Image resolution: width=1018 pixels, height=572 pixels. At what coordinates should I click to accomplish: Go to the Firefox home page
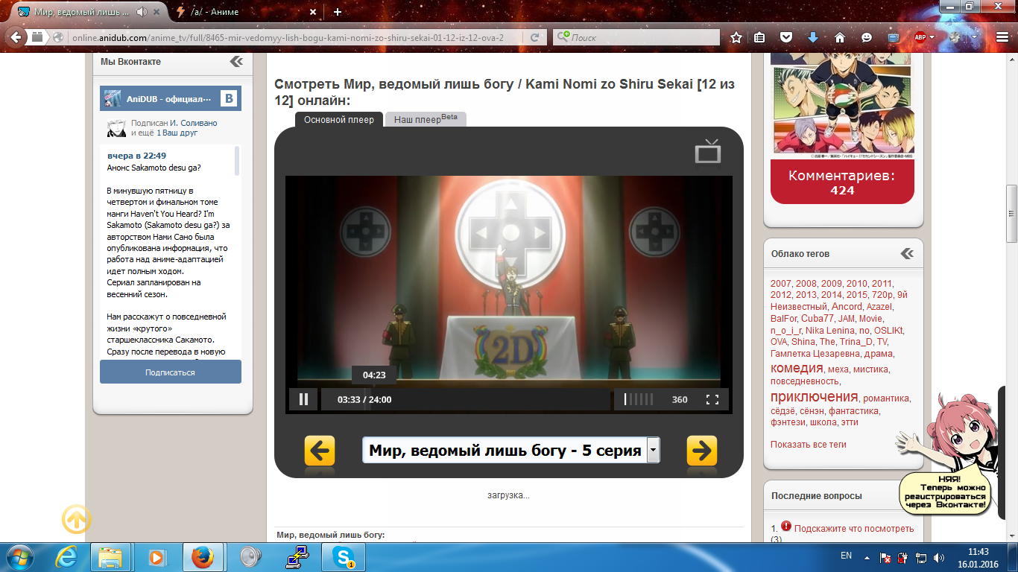tap(840, 37)
